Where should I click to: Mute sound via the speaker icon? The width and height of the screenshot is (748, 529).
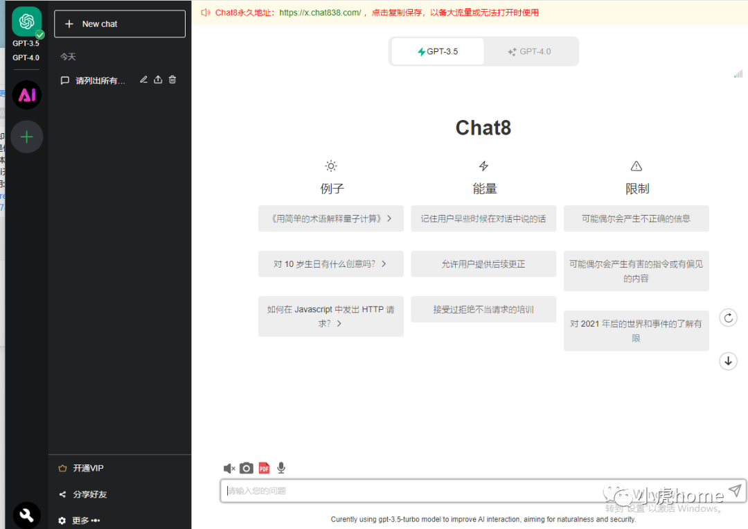(x=229, y=468)
